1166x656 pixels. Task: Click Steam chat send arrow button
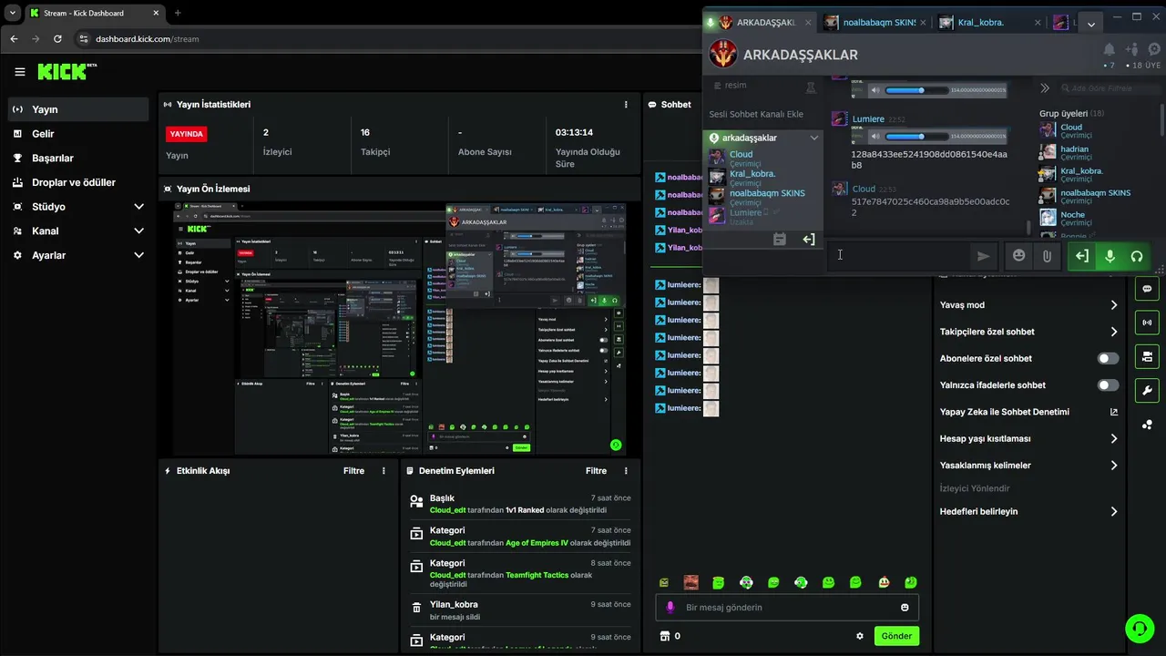click(x=983, y=256)
